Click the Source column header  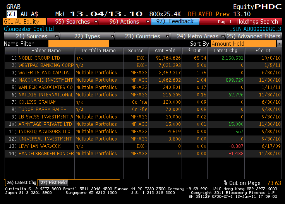click(x=136, y=51)
